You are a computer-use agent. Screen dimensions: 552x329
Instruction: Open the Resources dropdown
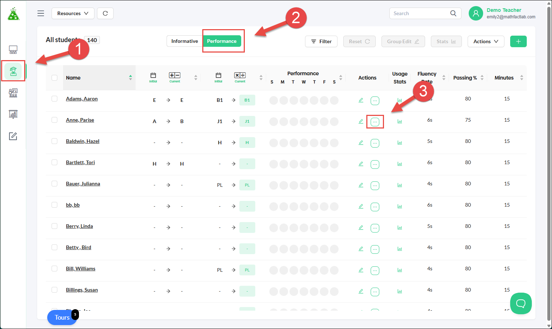pyautogui.click(x=73, y=13)
